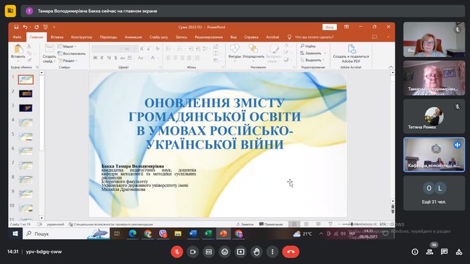The width and height of the screenshot is (470, 264).
Task: Open the Выделить select dropdown
Action: pos(313,60)
